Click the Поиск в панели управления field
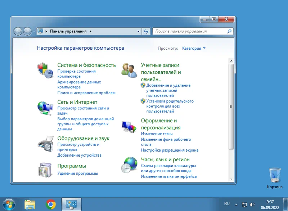Screen dimensions: 288x211 tap(190, 31)
